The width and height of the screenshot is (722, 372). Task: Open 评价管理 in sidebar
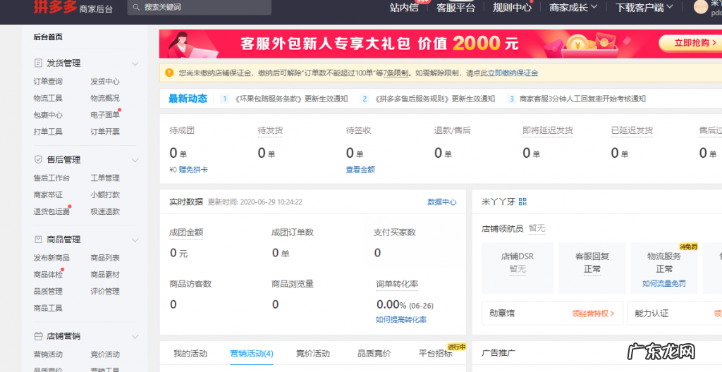pyautogui.click(x=105, y=292)
